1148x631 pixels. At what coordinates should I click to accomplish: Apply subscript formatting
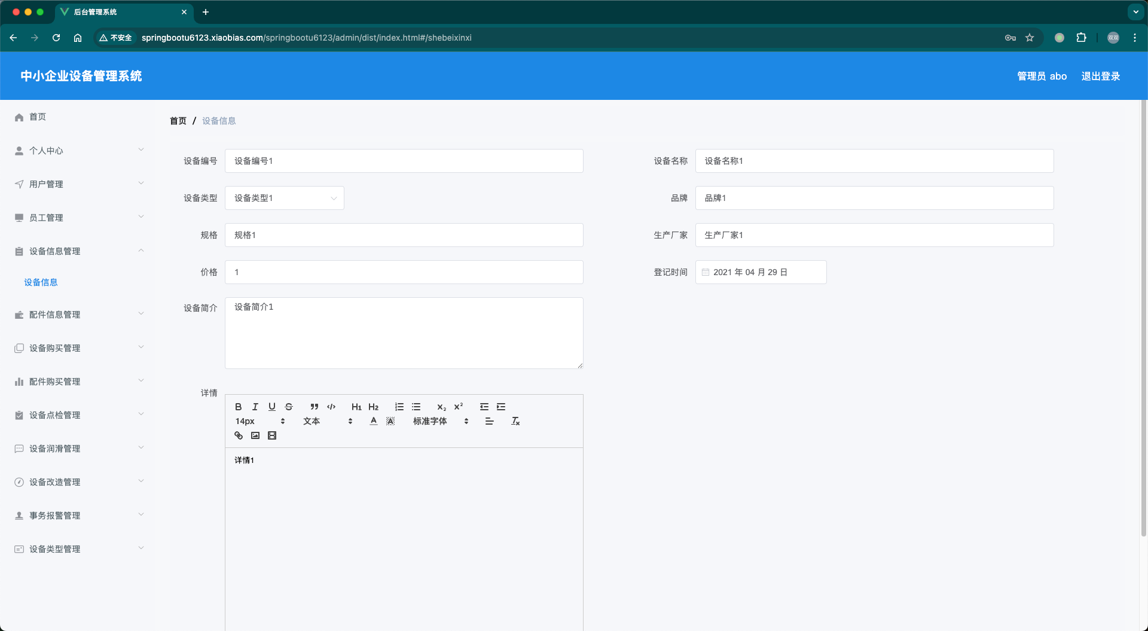point(441,407)
